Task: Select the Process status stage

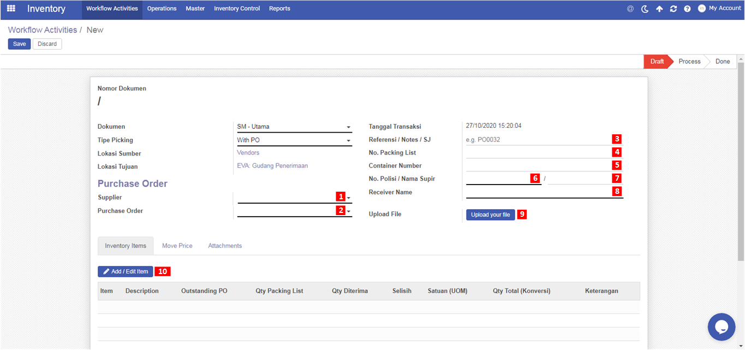Action: click(689, 61)
